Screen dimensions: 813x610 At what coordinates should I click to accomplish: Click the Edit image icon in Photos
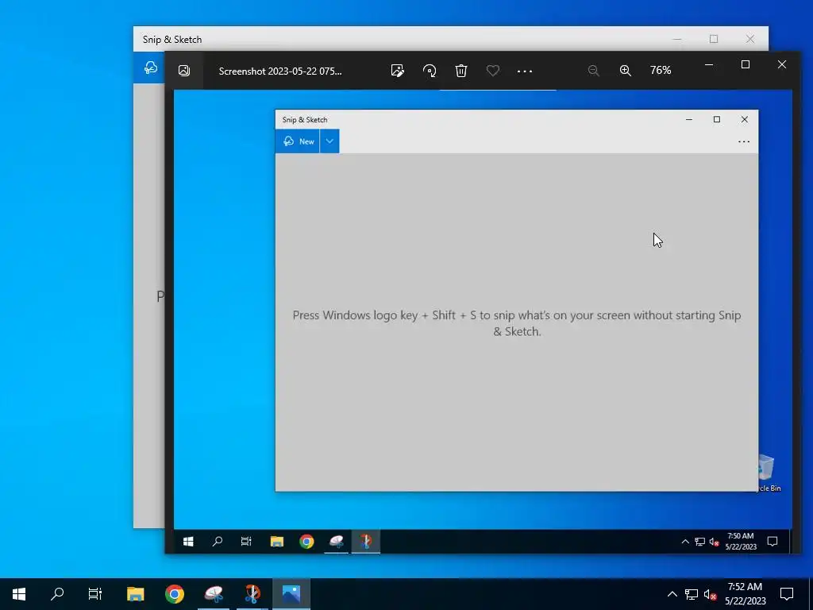(x=398, y=71)
